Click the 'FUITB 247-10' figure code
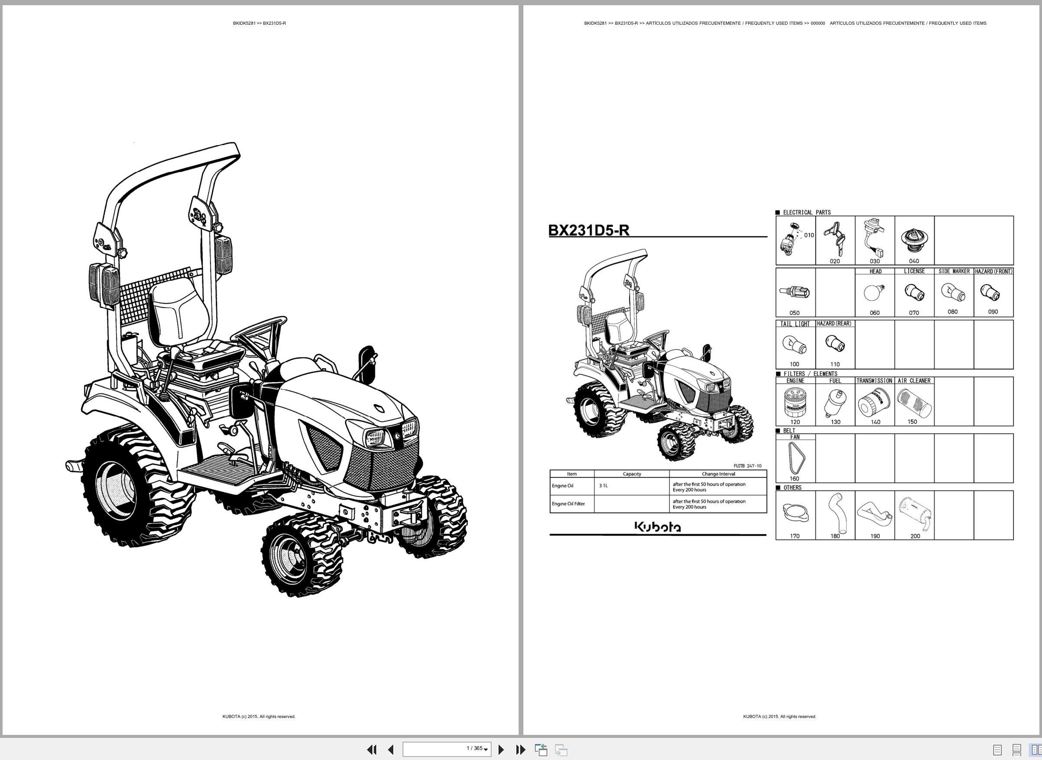 (747, 466)
